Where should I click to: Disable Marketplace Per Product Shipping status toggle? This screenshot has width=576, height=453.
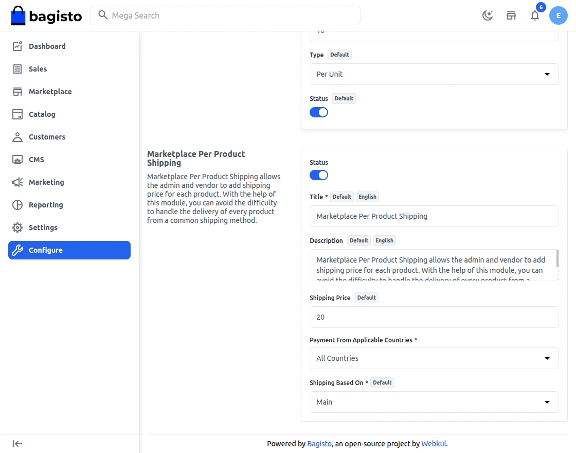tap(319, 175)
